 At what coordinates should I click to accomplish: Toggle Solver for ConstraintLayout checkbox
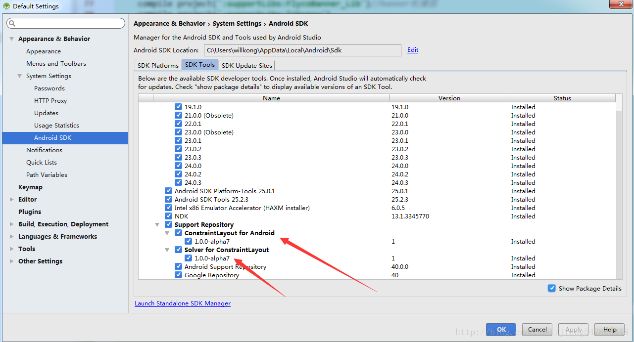coord(178,250)
